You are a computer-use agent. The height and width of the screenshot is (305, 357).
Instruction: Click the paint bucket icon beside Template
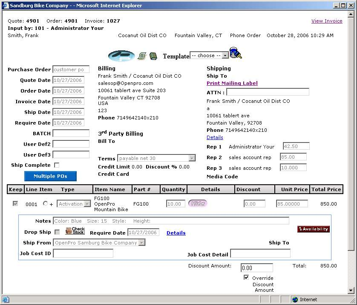(235, 53)
